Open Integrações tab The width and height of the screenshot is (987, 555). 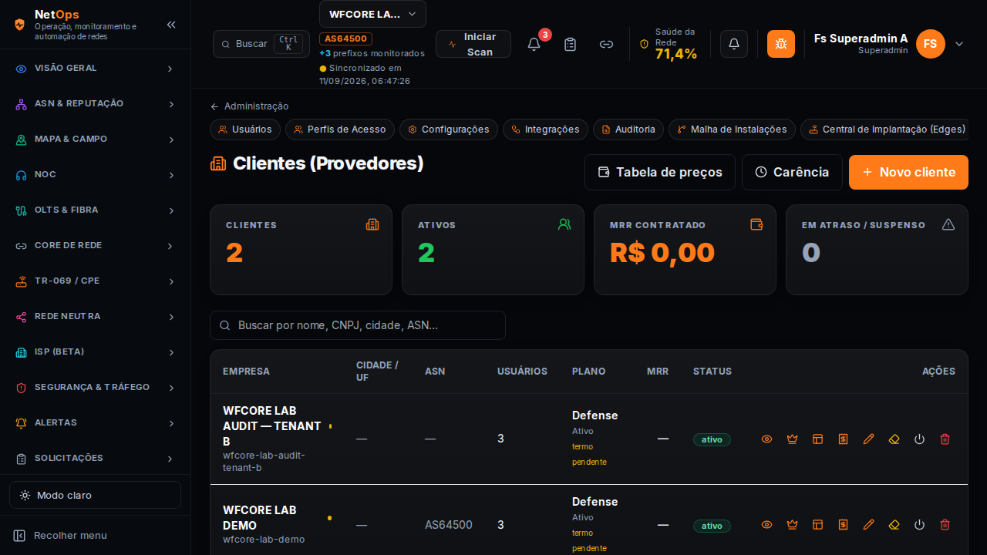tap(545, 129)
